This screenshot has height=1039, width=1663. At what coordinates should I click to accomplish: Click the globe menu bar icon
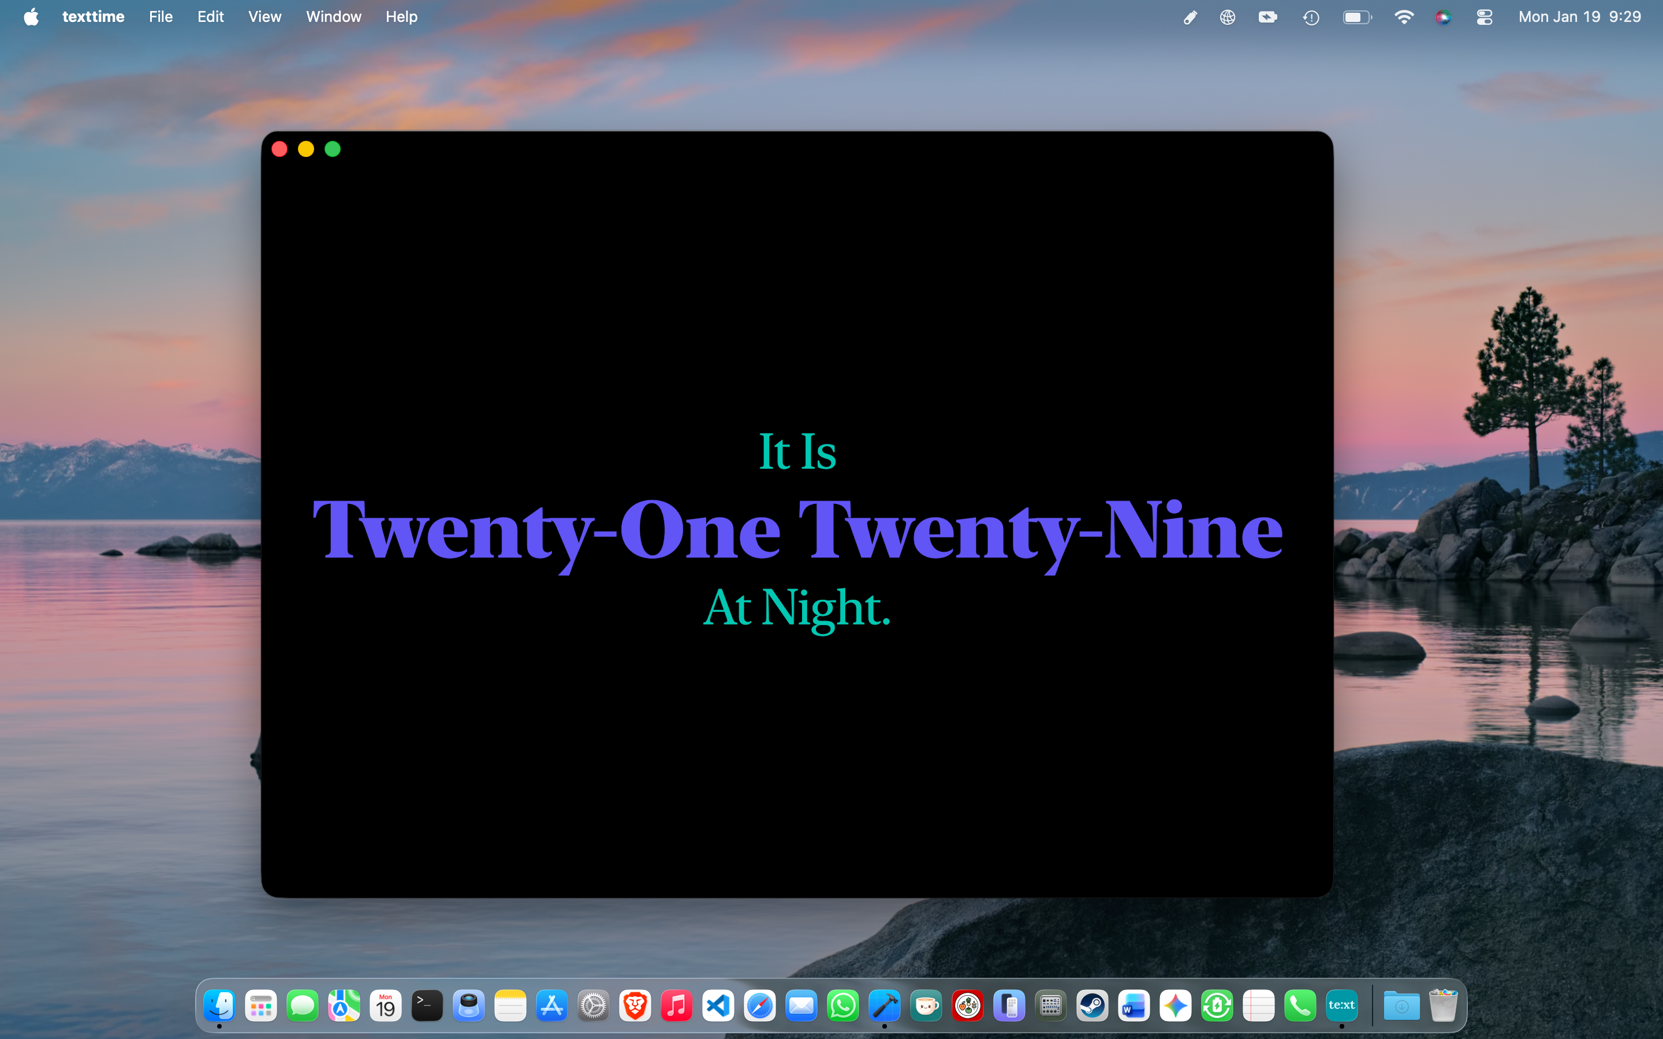pos(1227,17)
